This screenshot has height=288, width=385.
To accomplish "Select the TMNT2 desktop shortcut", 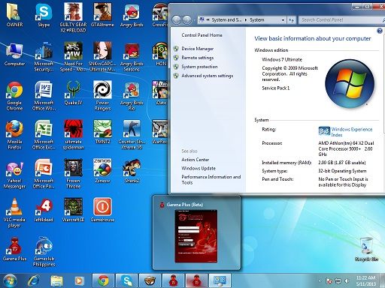I will pos(102,132).
